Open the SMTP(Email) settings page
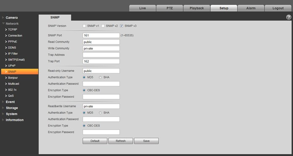293x156 pixels. pos(16,60)
